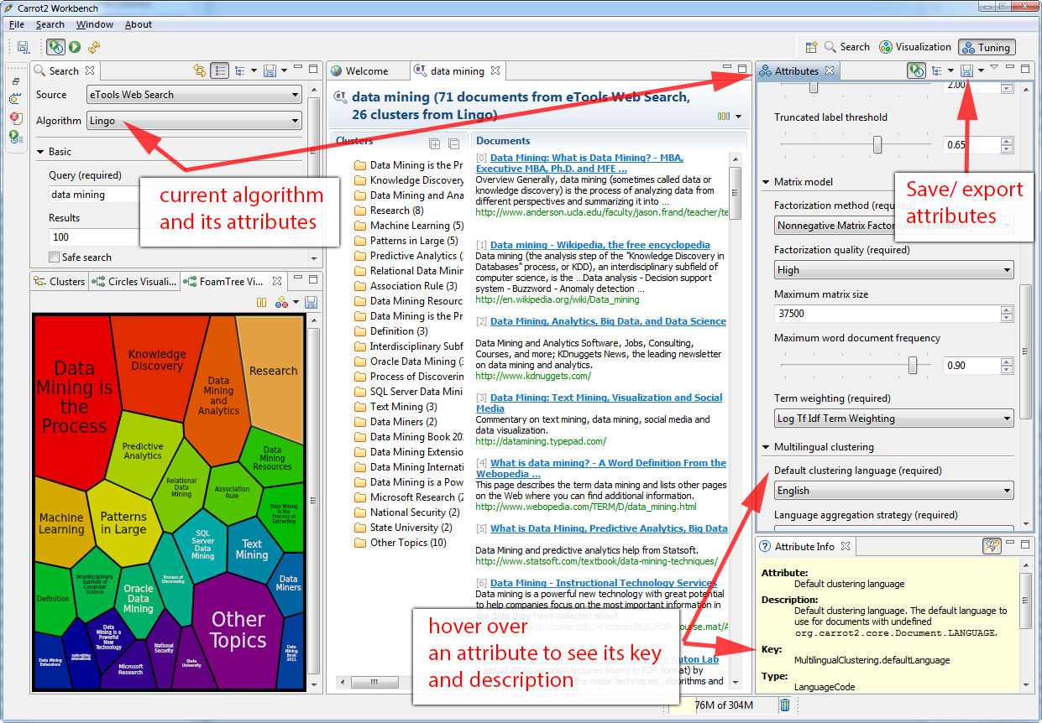The height and width of the screenshot is (723, 1042).
Task: Toggle auto-update icon in main toolbar
Action: pyautogui.click(x=55, y=48)
